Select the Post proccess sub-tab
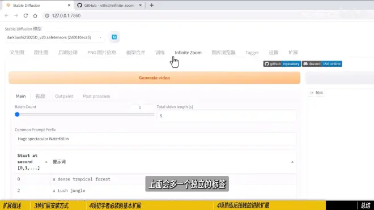 tap(96, 96)
